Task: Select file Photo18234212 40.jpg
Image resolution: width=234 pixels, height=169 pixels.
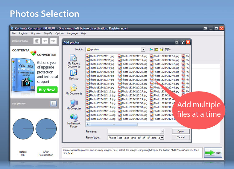Action: (x=164, y=76)
